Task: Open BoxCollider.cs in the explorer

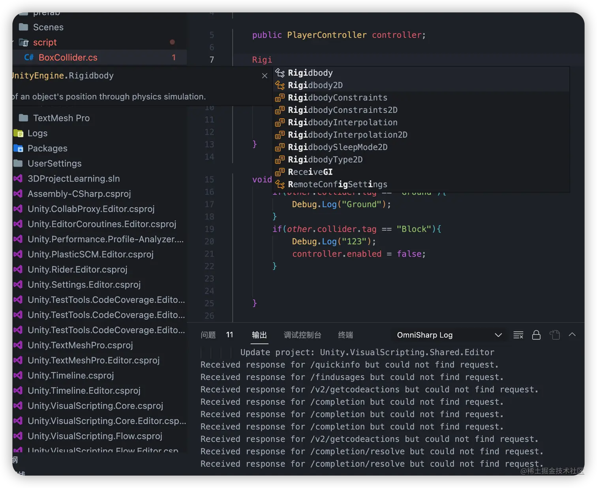Action: (x=99, y=58)
